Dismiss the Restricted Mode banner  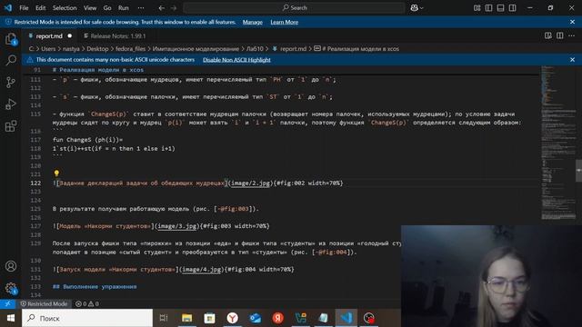pos(572,22)
